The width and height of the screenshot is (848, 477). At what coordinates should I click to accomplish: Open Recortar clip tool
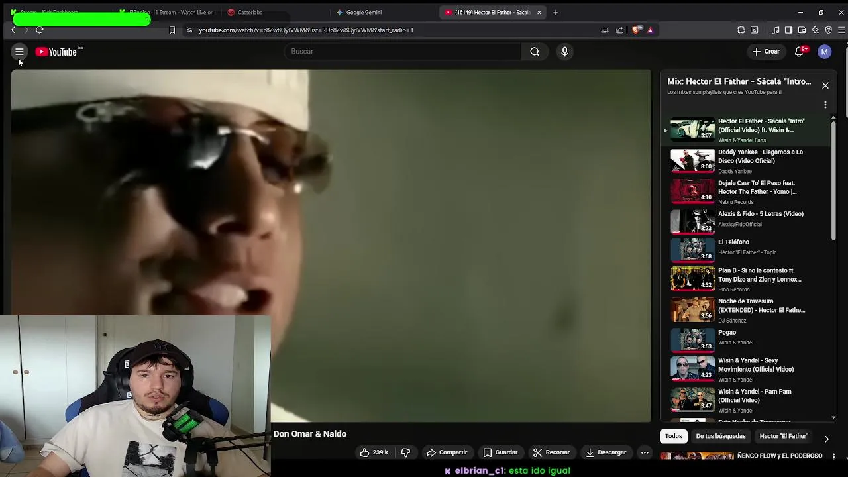point(551,452)
